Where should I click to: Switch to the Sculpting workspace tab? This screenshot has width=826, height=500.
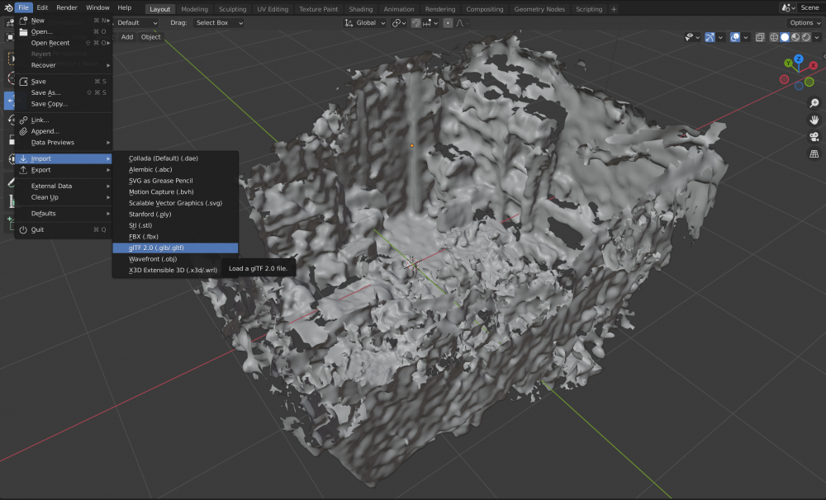tap(232, 9)
